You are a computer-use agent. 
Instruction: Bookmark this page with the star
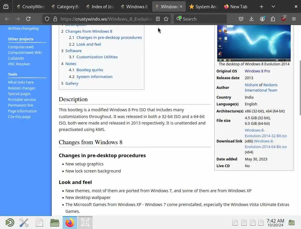click(166, 19)
